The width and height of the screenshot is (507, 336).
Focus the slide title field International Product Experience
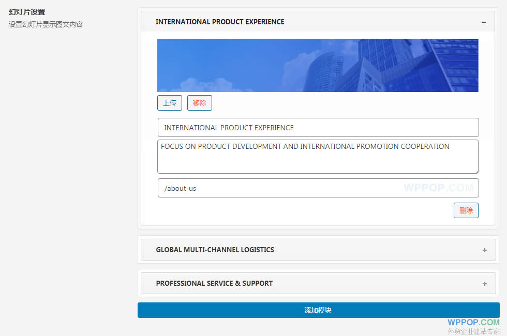(x=318, y=128)
